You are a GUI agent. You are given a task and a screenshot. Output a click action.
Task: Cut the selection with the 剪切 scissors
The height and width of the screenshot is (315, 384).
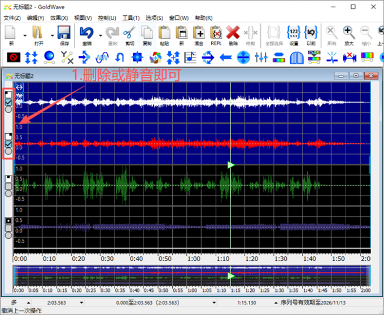tap(129, 35)
